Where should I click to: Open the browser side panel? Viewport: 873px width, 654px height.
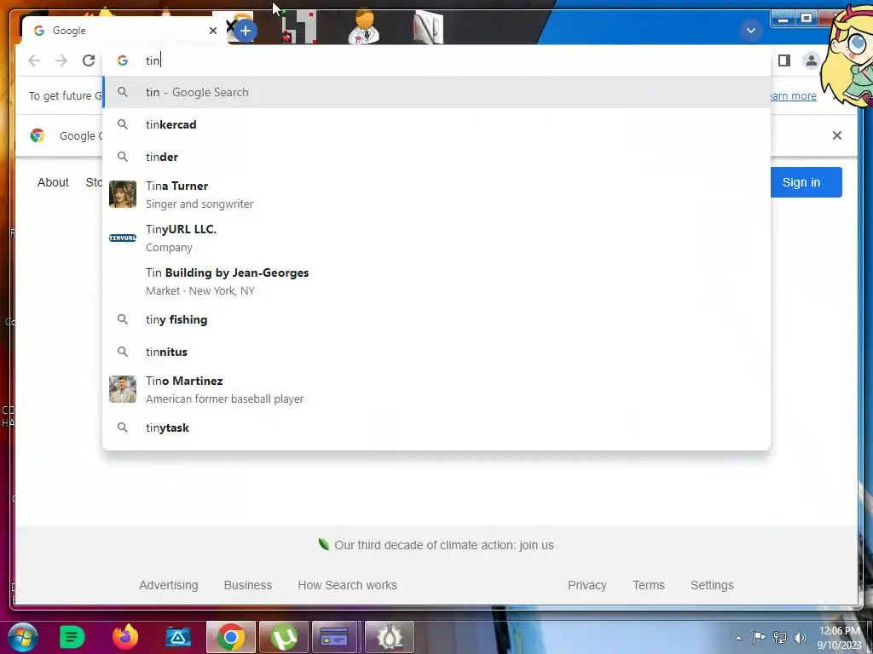click(784, 60)
